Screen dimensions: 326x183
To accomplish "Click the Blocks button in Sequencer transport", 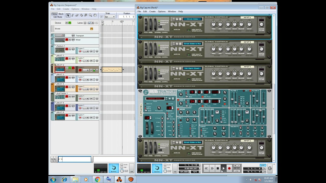I will point(114,168).
